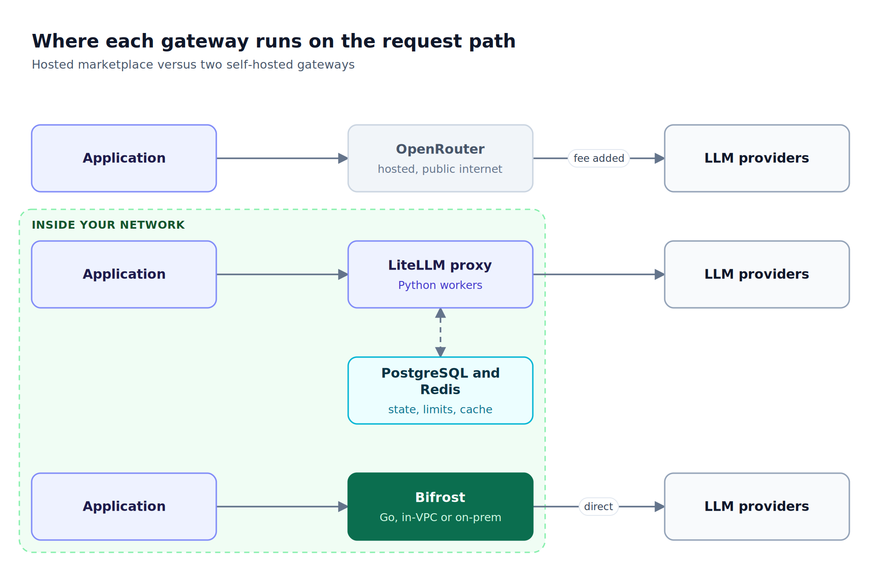Image resolution: width=881 pixels, height=584 pixels.
Task: Click the 'INSIDE YOUR NETWORK' label
Action: tap(108, 225)
